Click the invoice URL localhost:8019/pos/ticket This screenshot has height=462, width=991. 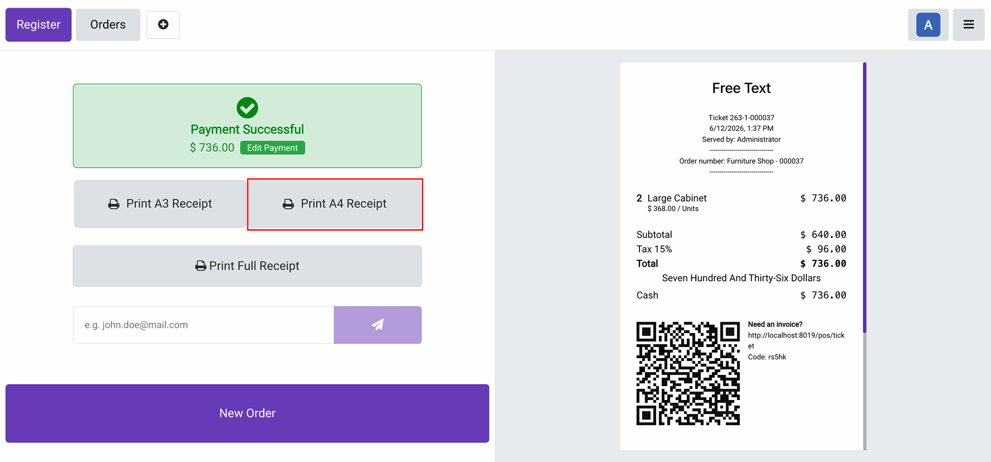point(796,341)
